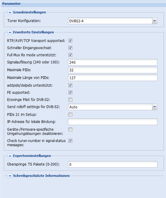The image size is (166, 198).
Task: Toggle Check tuner-number in signal-status checkbox
Action: (x=71, y=141)
